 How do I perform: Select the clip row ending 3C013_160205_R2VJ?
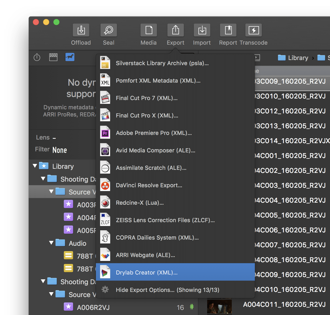click(x=292, y=126)
